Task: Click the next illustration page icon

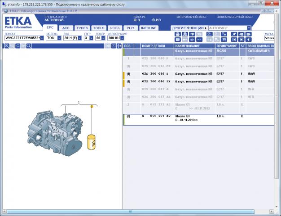Action: click(x=248, y=34)
